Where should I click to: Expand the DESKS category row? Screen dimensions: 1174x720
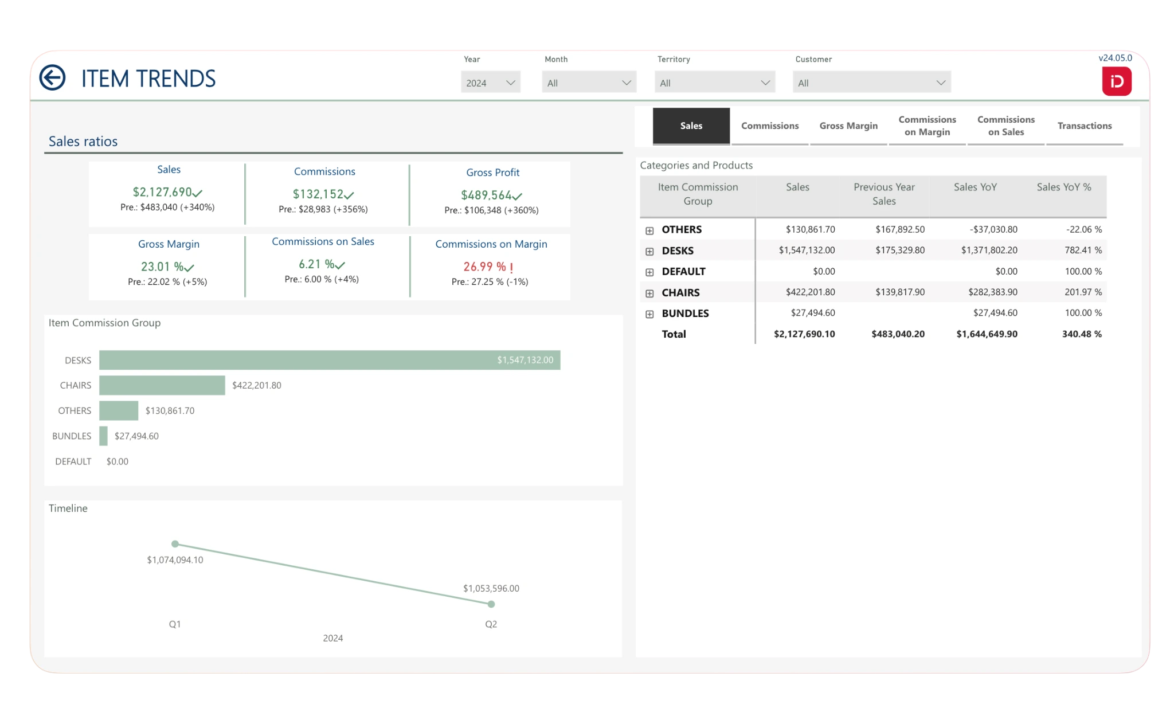point(649,251)
